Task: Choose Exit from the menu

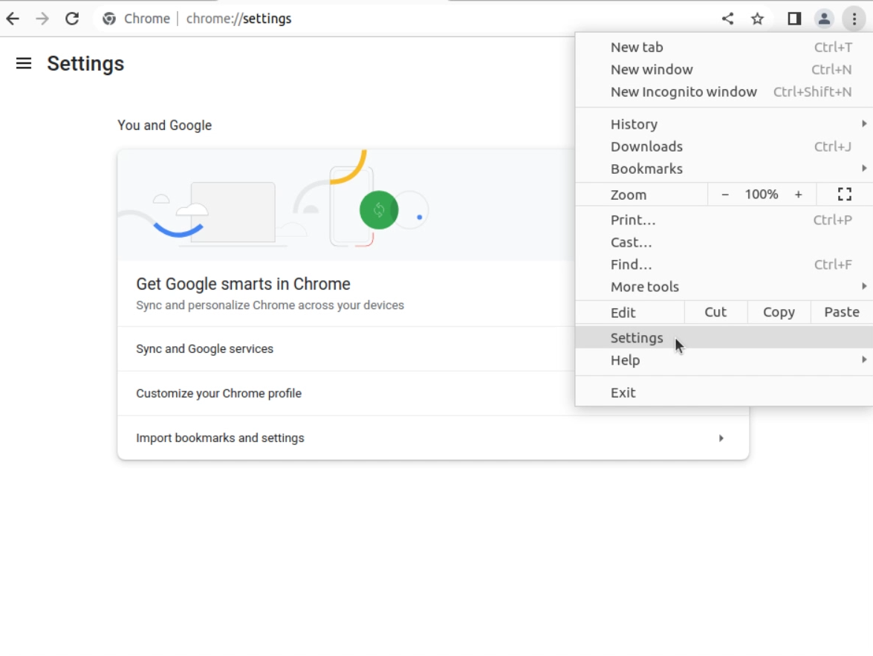Action: click(724, 392)
